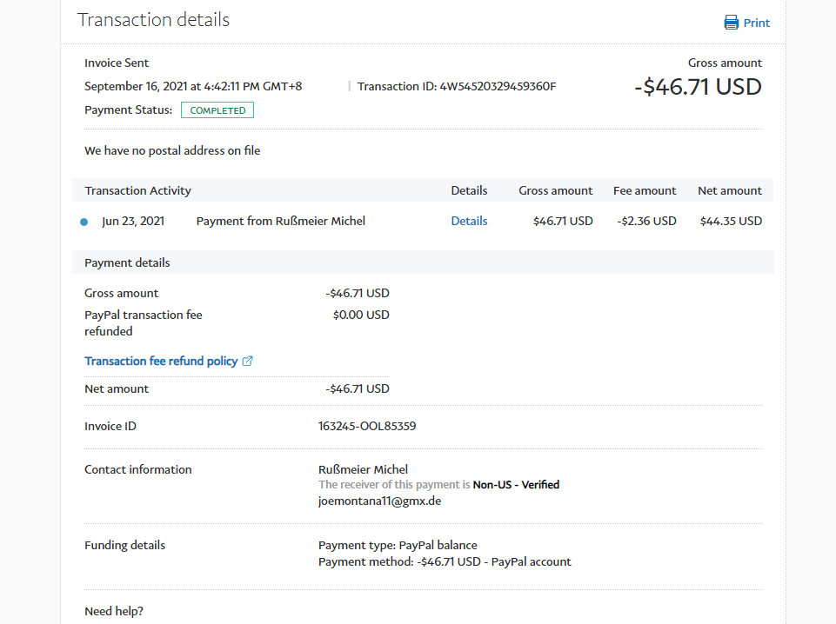Click the Print link text
Screen dimensions: 836x624
pyautogui.click(x=756, y=23)
